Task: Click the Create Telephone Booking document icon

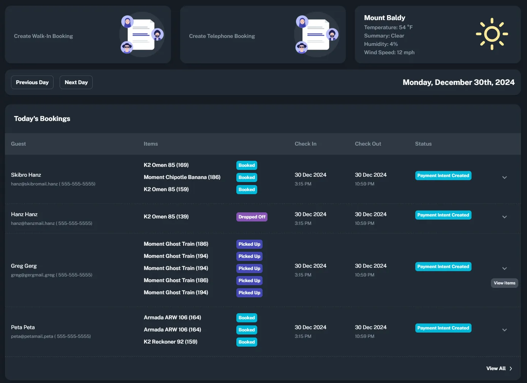Action: (x=317, y=35)
